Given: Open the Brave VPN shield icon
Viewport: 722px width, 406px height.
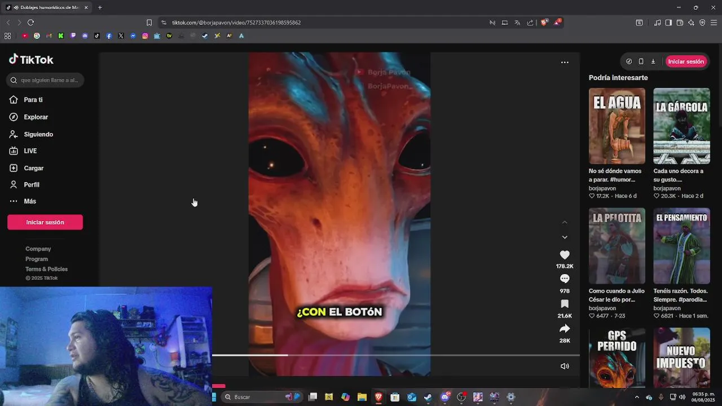Looking at the screenshot, I should 702,23.
